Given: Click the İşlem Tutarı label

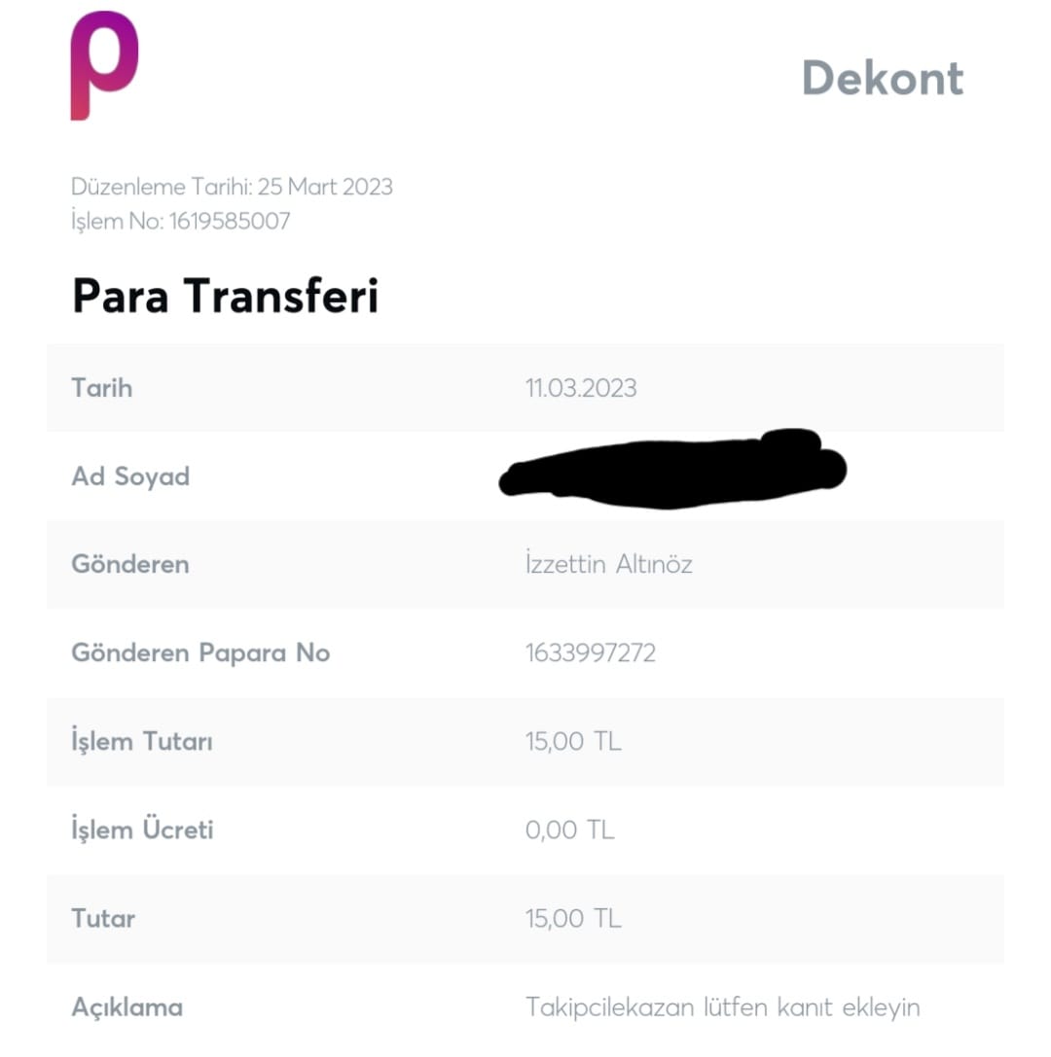Looking at the screenshot, I should tap(142, 741).
